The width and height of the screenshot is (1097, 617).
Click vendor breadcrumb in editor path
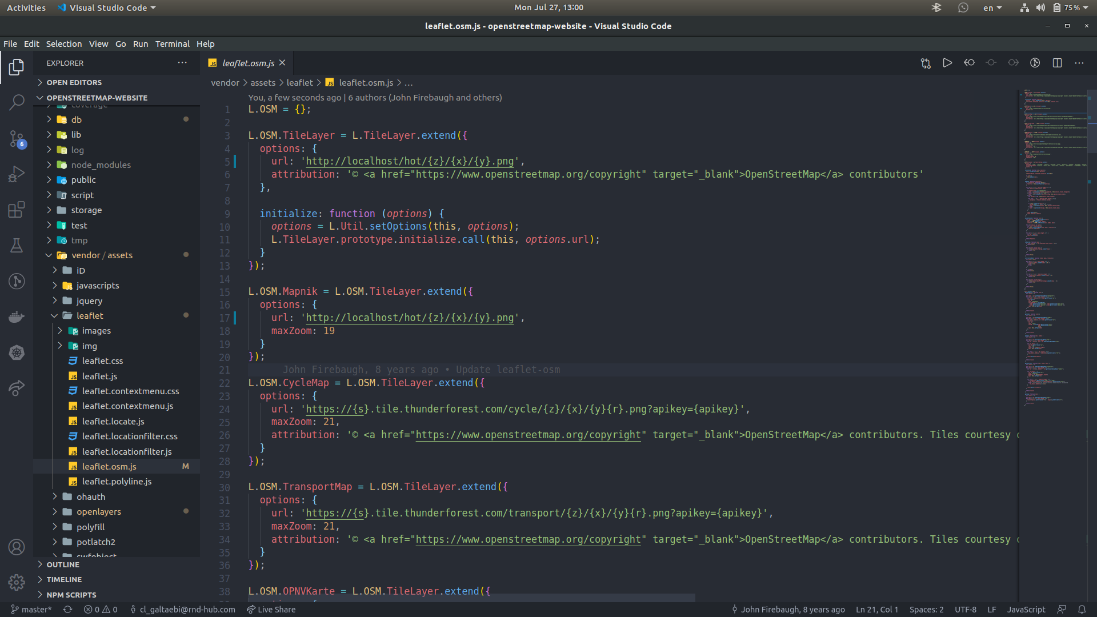point(225,83)
